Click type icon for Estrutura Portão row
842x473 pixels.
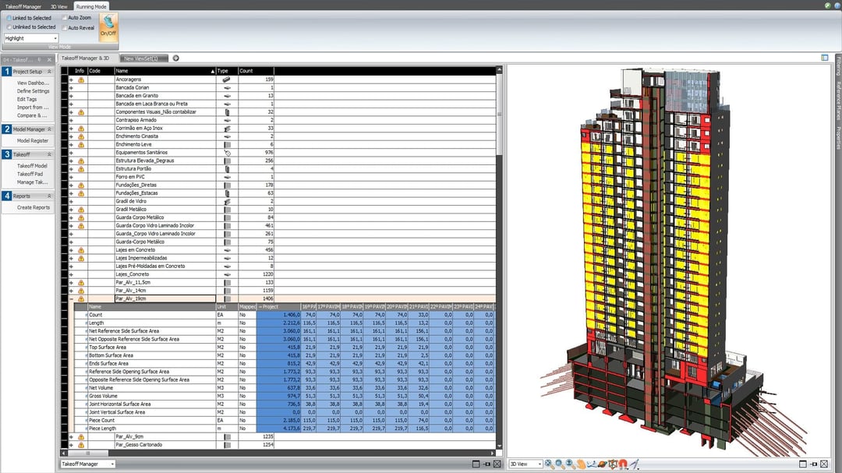coord(227,168)
